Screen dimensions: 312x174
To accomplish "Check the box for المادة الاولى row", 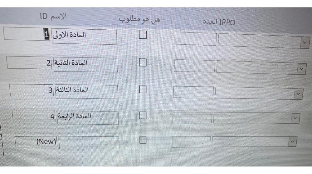I will pos(143,35).
